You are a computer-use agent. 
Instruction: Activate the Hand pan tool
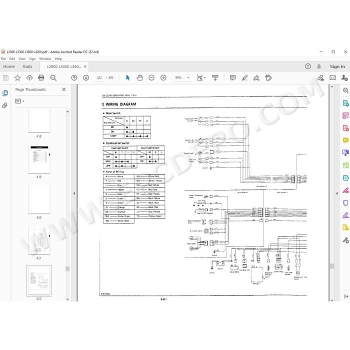(x=139, y=77)
